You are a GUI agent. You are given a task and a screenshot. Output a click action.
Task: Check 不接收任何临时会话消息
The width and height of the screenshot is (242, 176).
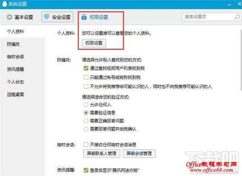pos(86,144)
